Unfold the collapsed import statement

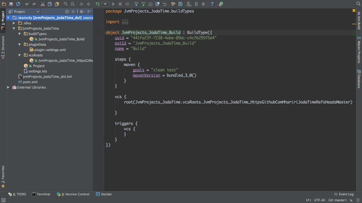point(125,22)
